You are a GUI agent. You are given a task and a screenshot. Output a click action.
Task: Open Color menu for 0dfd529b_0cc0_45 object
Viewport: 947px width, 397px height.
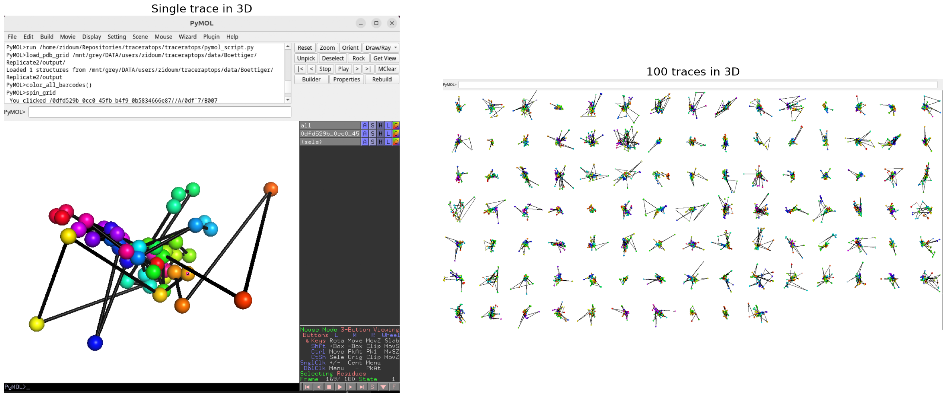pyautogui.click(x=396, y=134)
